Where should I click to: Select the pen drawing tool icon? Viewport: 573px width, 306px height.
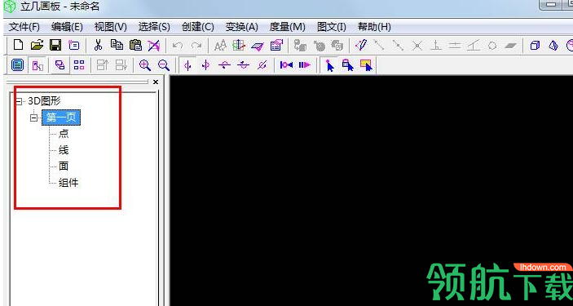361,46
